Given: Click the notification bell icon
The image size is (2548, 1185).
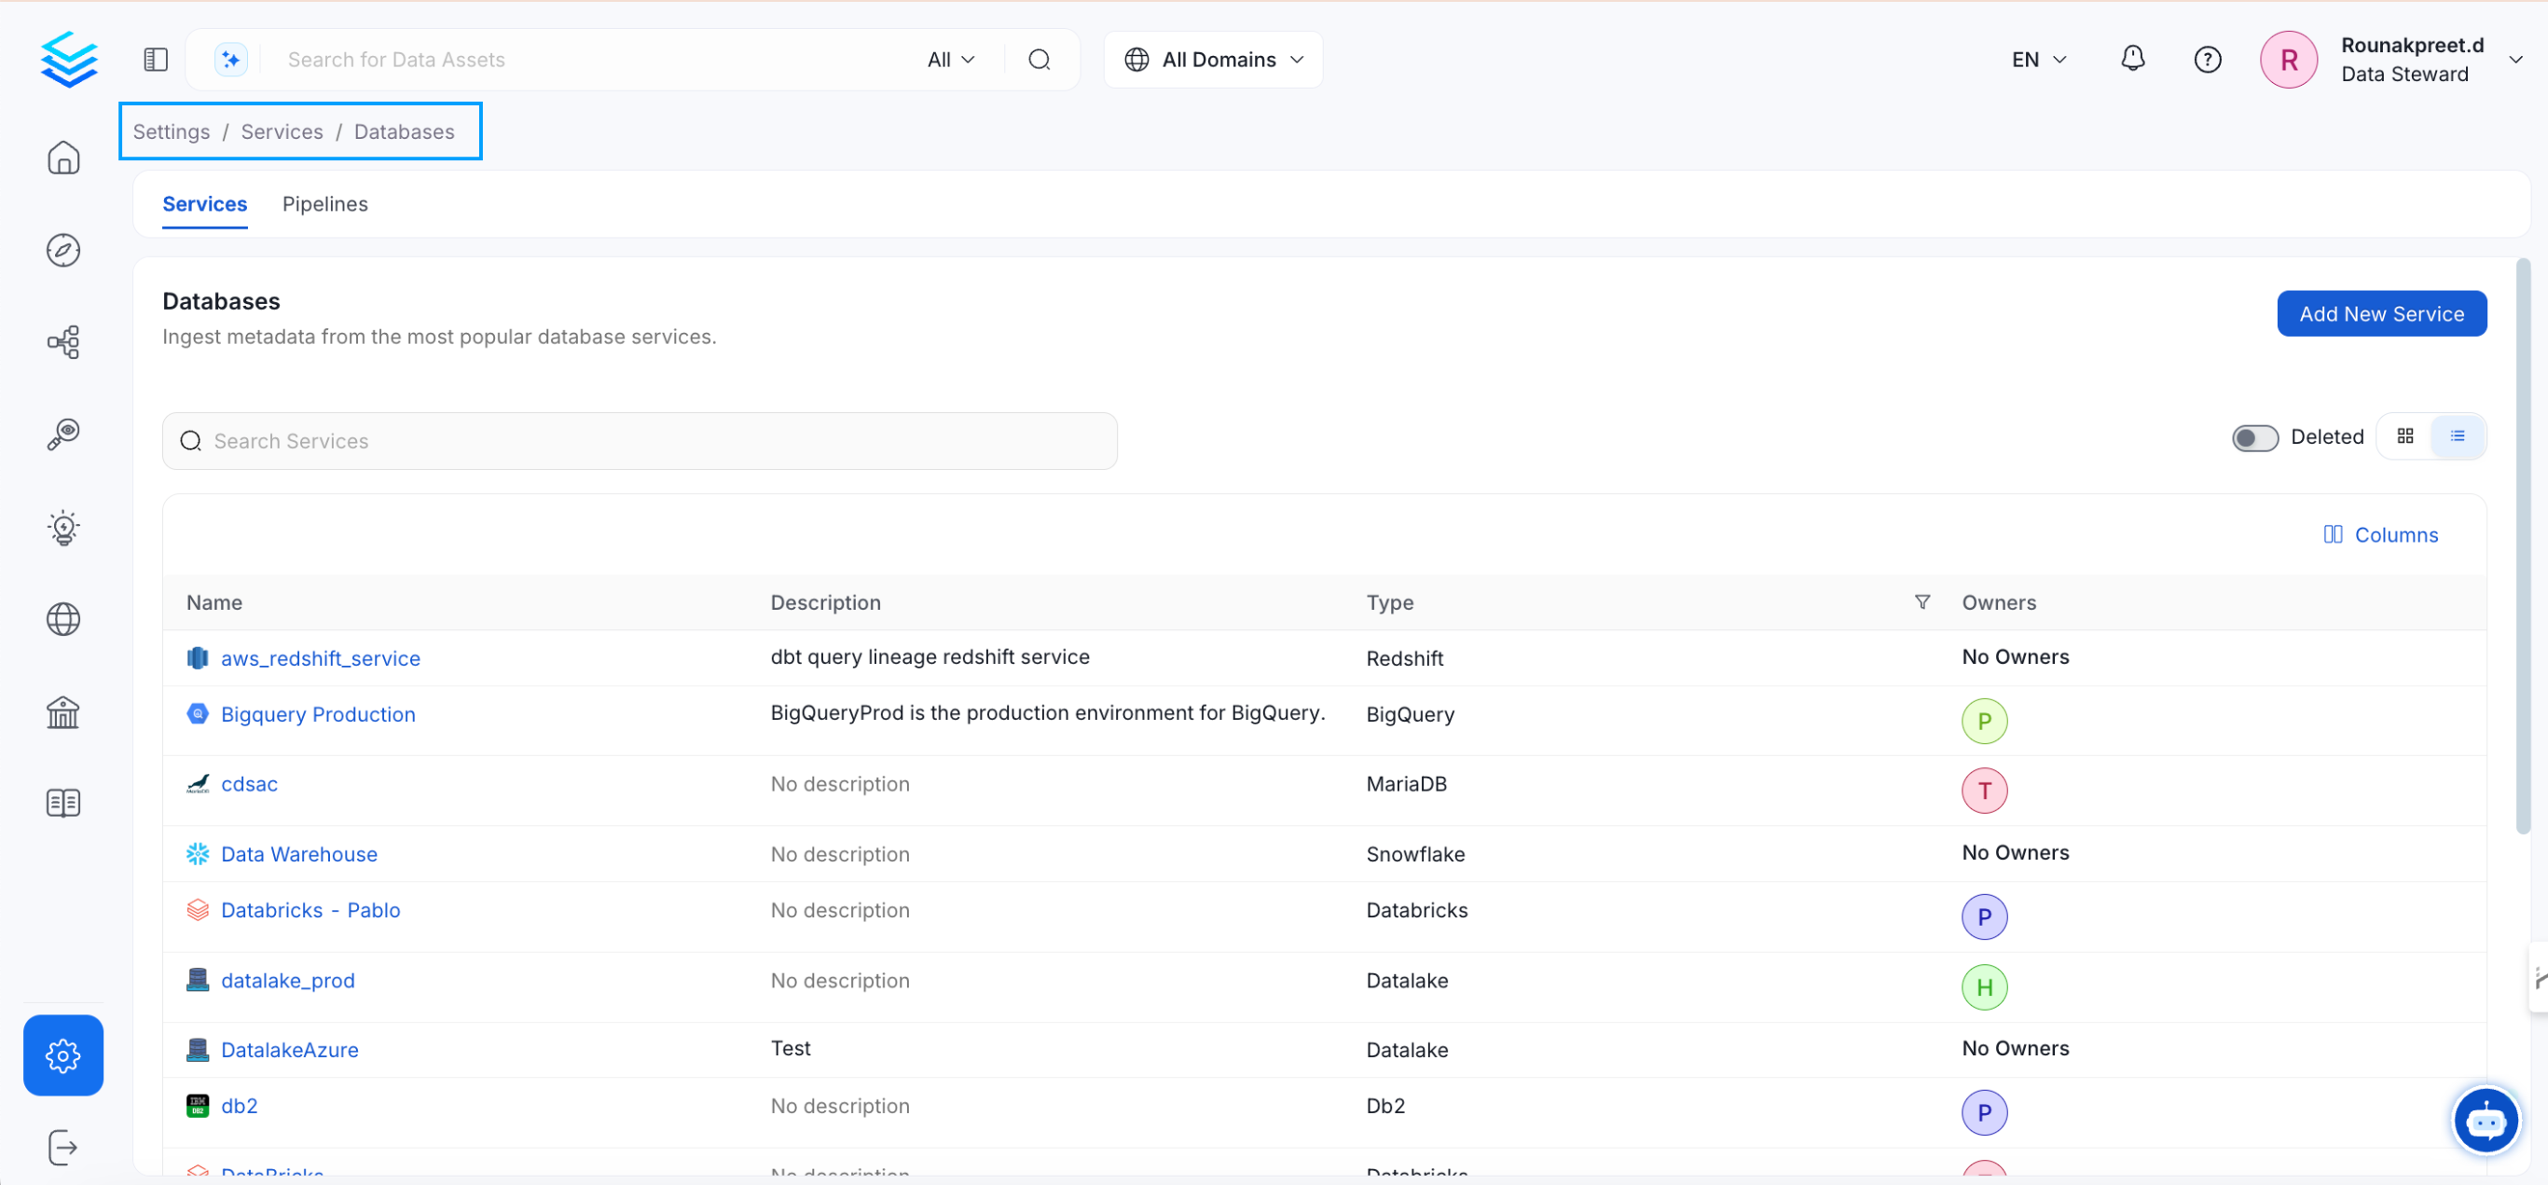Looking at the screenshot, I should [x=2132, y=59].
